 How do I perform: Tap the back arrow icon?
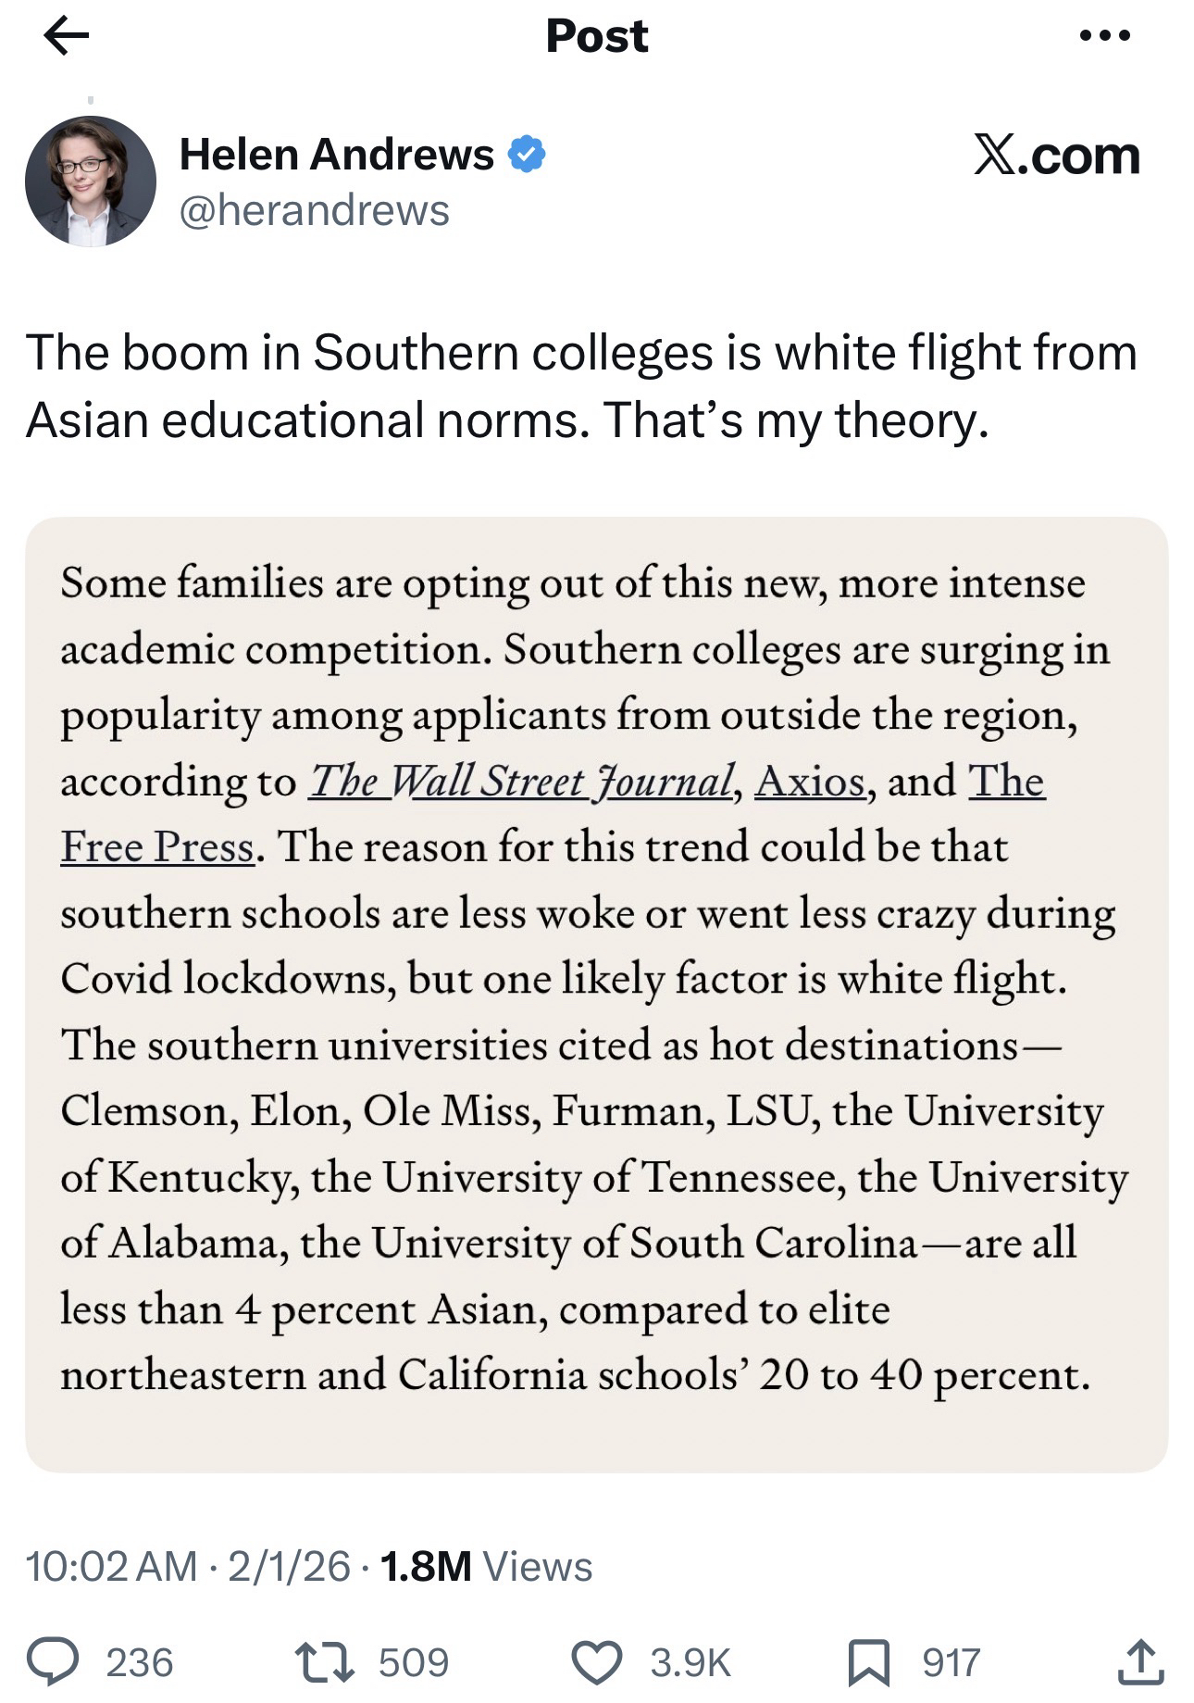tap(67, 36)
